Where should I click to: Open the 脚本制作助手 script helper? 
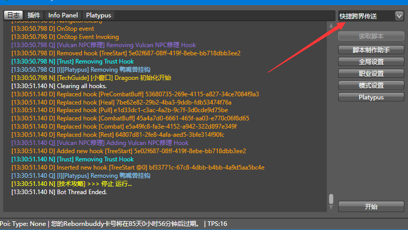[x=371, y=50]
